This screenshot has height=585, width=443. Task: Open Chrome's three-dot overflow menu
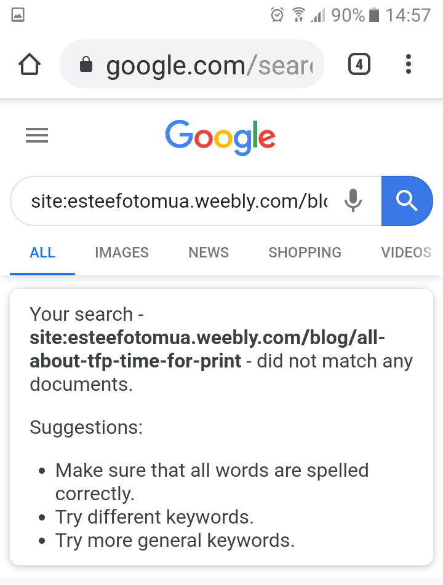pyautogui.click(x=409, y=64)
